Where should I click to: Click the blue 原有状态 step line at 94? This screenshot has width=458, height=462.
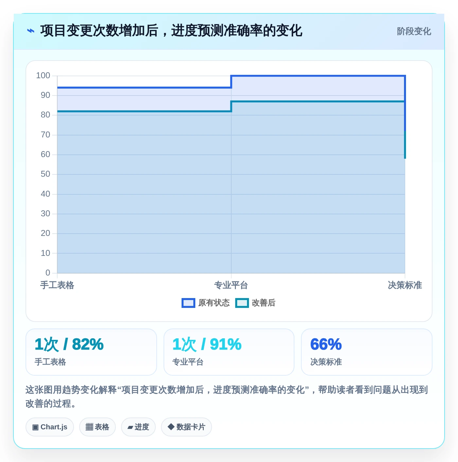144,88
